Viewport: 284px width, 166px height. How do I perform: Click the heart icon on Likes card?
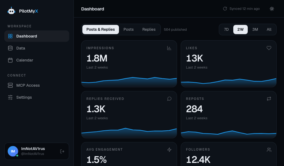[269, 48]
